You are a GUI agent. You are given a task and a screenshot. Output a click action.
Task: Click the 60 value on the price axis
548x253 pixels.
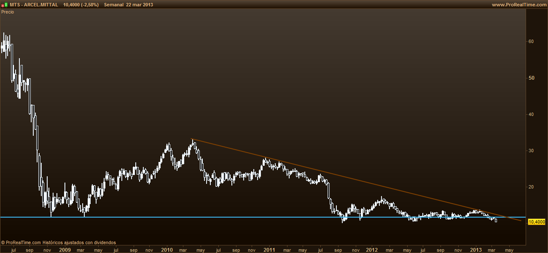(531, 41)
